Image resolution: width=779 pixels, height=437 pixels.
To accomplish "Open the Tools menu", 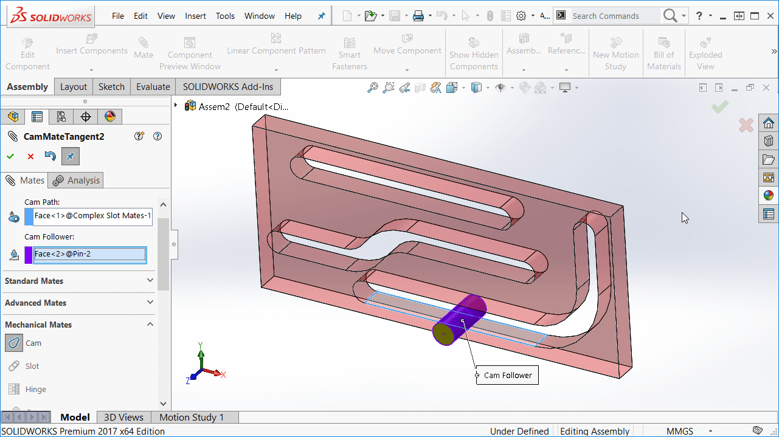I will click(x=225, y=16).
